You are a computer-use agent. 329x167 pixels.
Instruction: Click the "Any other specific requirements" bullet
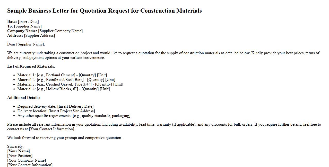[74, 116]
